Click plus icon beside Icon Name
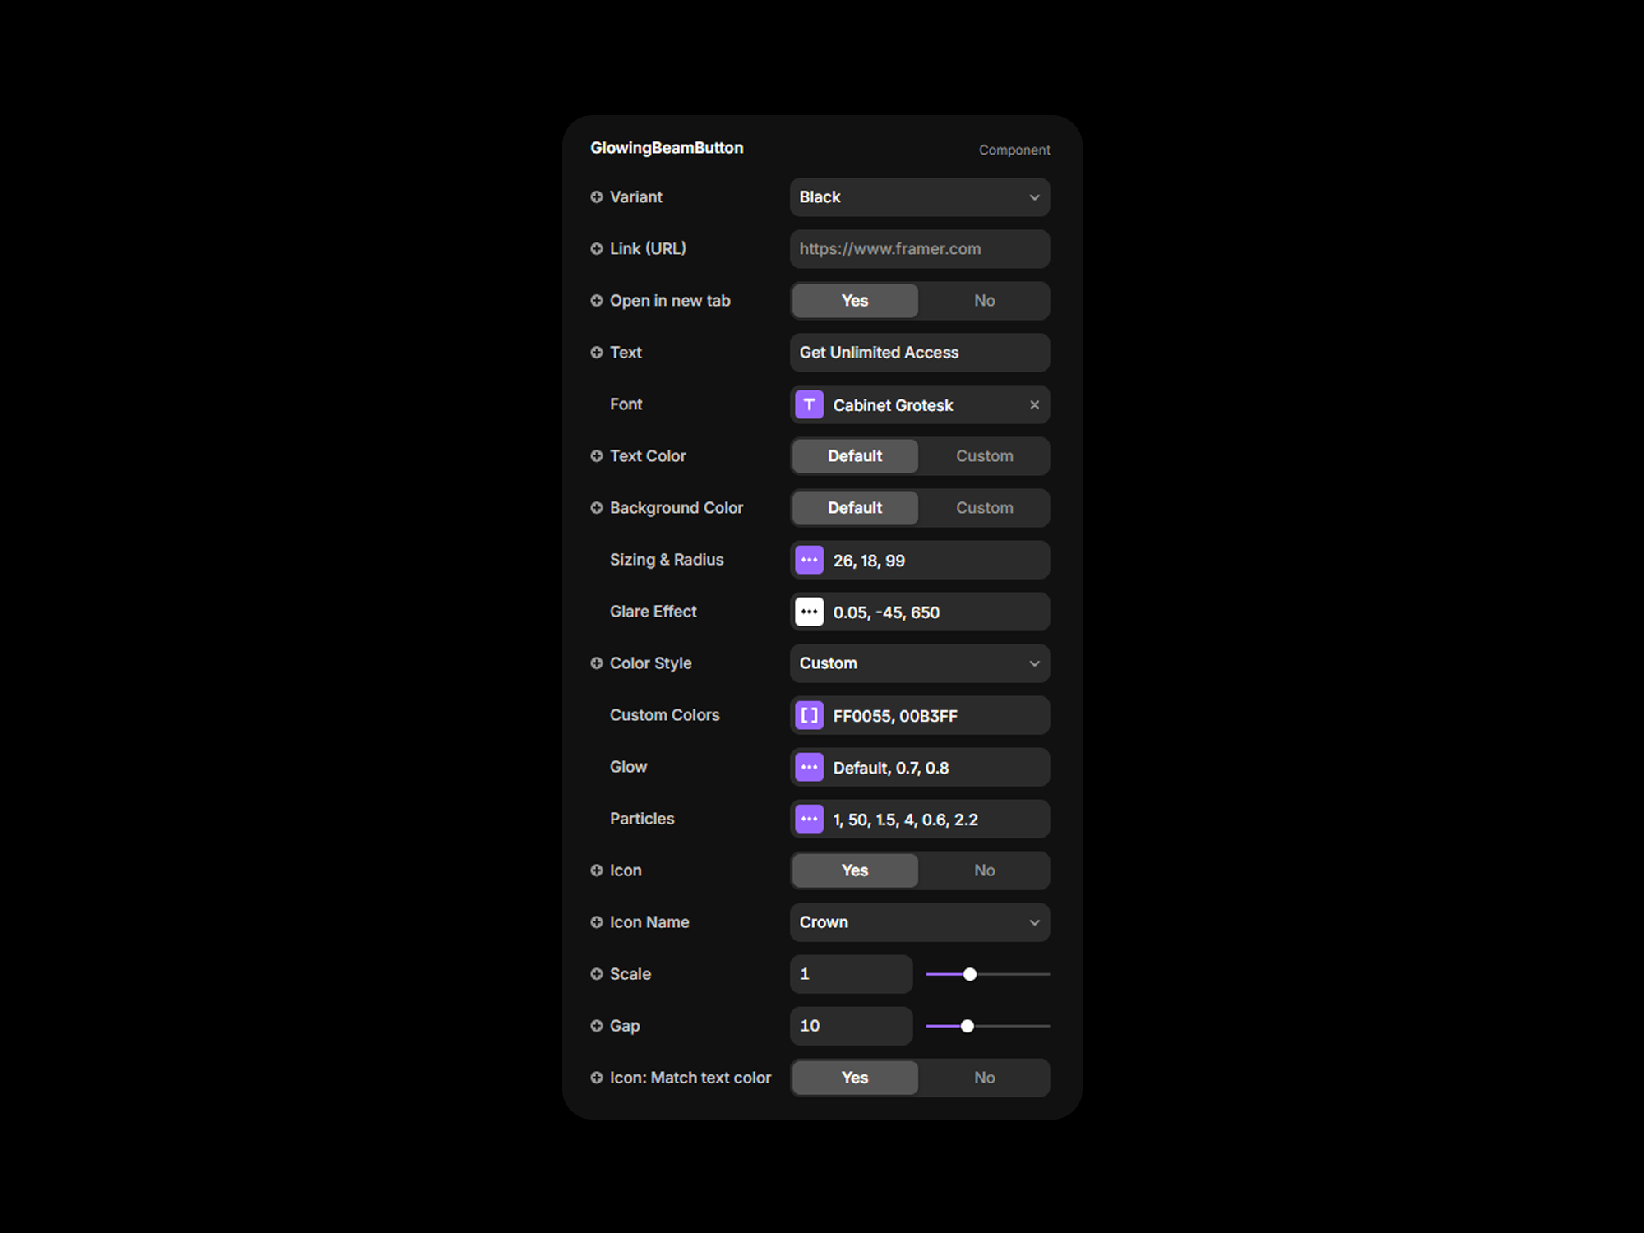The width and height of the screenshot is (1644, 1233). click(x=597, y=922)
